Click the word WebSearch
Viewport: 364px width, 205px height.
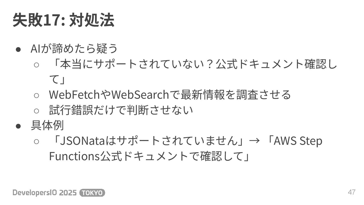pos(140,95)
